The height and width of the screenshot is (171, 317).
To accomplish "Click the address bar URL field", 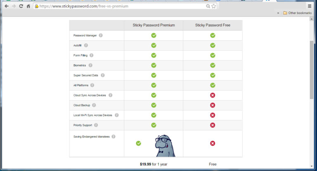I will (x=120, y=6).
